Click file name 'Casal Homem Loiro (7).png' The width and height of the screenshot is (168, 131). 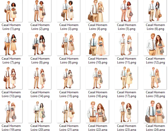tap(11, 60)
